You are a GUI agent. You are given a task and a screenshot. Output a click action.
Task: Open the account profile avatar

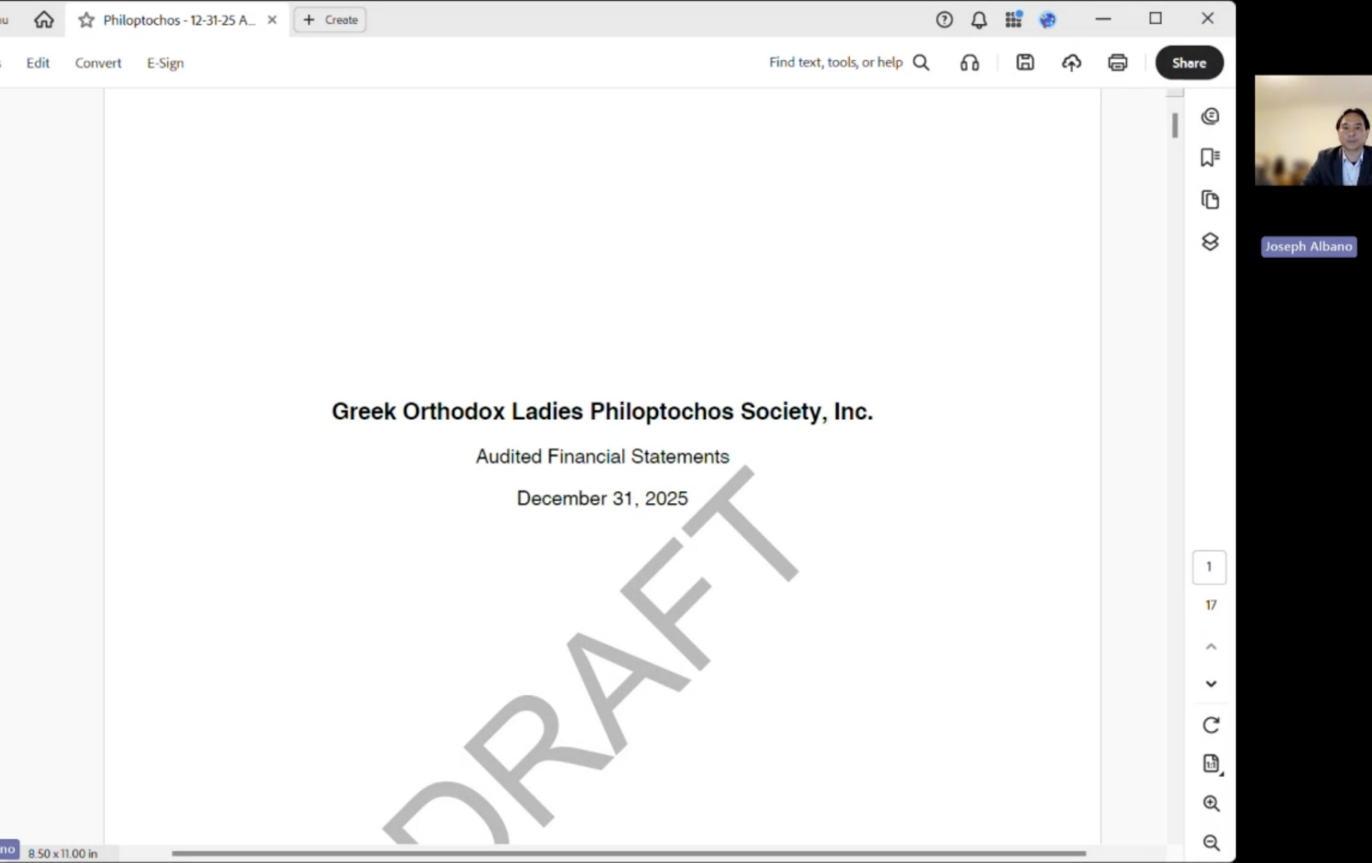click(x=1048, y=20)
